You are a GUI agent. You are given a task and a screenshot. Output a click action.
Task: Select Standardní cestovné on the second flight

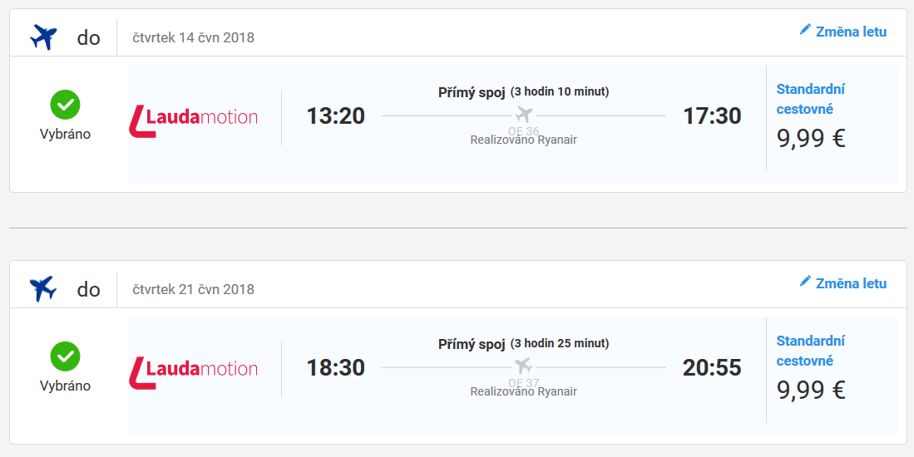[x=810, y=351]
